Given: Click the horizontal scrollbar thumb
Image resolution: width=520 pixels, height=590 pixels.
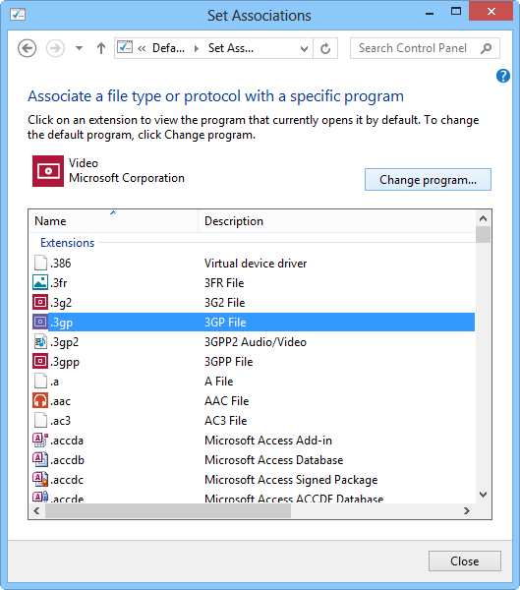Looking at the screenshot, I should [x=168, y=510].
